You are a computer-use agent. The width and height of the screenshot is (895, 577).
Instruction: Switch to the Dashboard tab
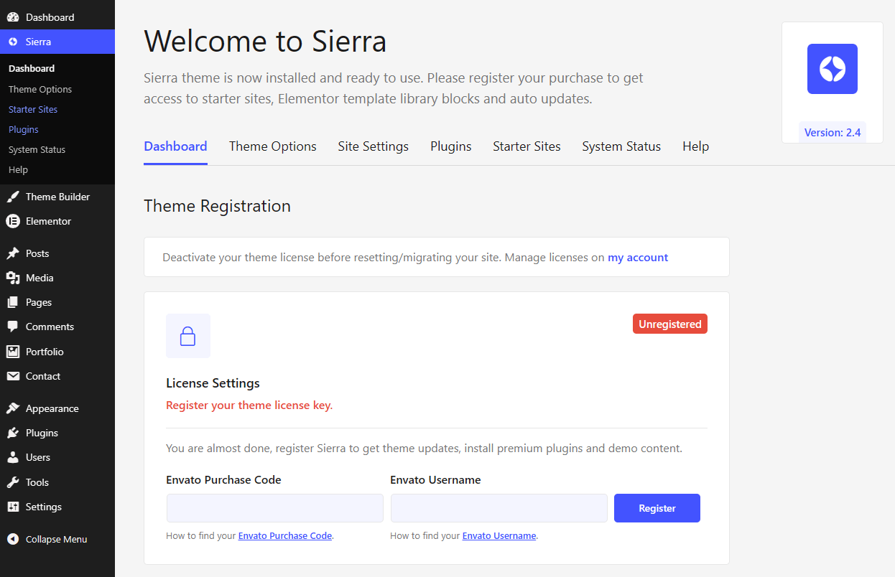point(175,146)
